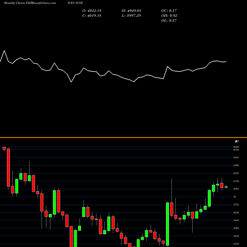Select the open value 'O: 4012.18'

pyautogui.click(x=92, y=11)
